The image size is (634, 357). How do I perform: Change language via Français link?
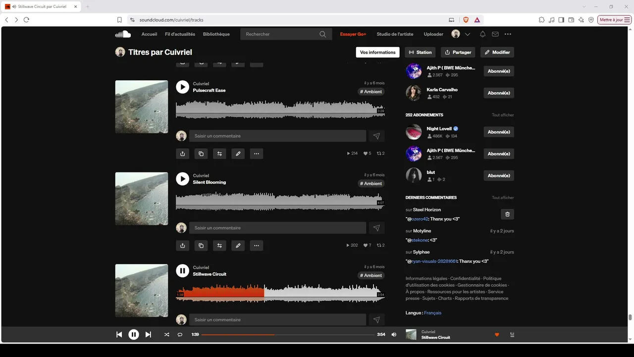click(x=432, y=313)
